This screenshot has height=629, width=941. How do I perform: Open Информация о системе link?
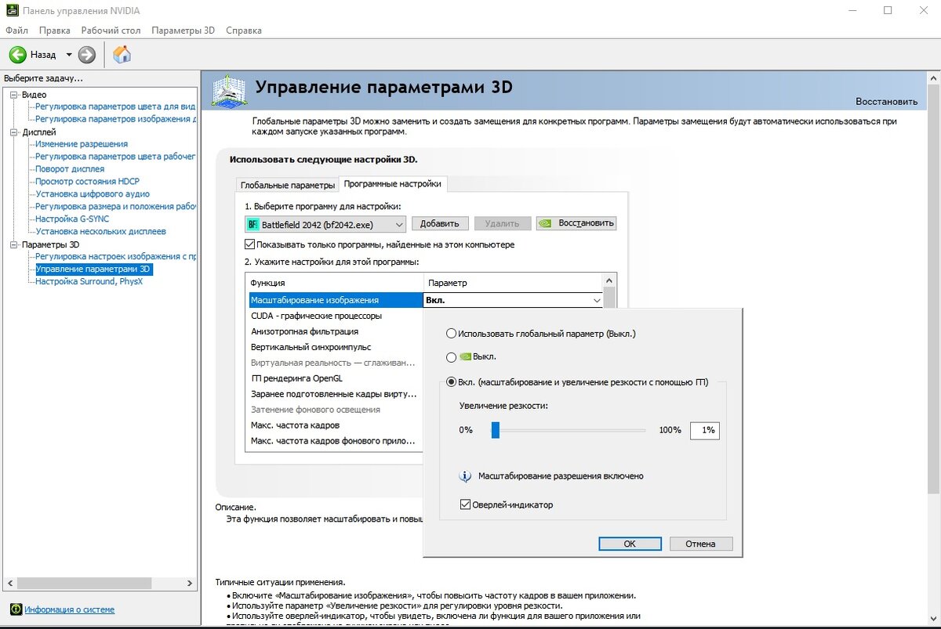click(69, 609)
